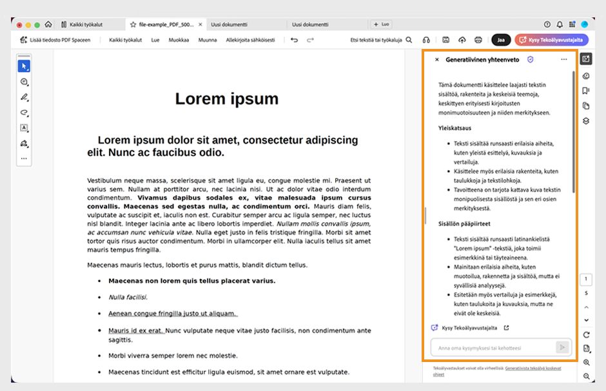
Task: Go to the Home icon
Action: (48, 24)
